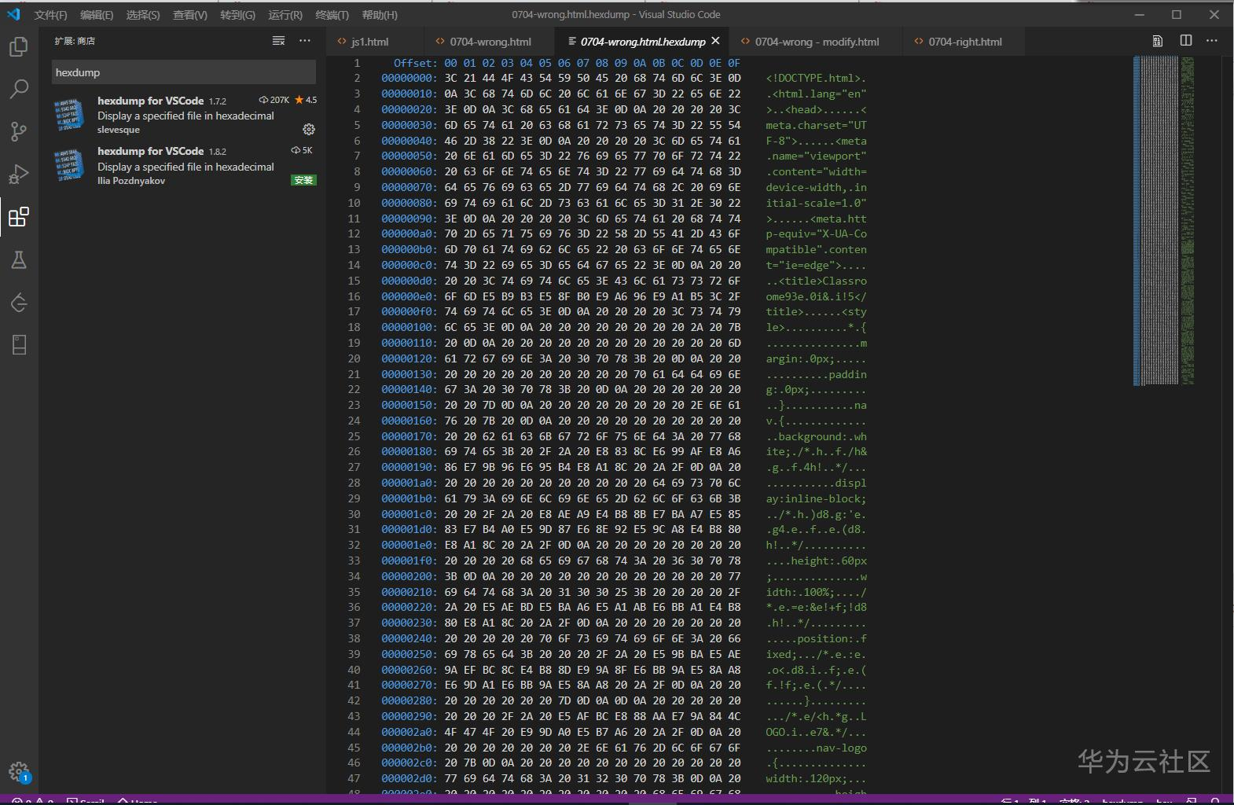Open extensions panel more actions ellipsis
Image resolution: width=1234 pixels, height=805 pixels.
pyautogui.click(x=305, y=41)
